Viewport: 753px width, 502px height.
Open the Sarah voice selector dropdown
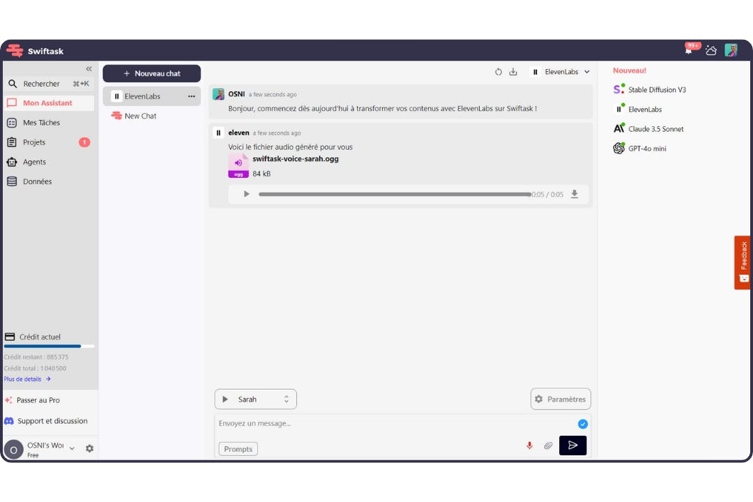coord(255,400)
